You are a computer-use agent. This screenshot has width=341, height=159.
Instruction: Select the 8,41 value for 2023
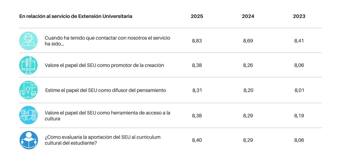click(x=299, y=41)
